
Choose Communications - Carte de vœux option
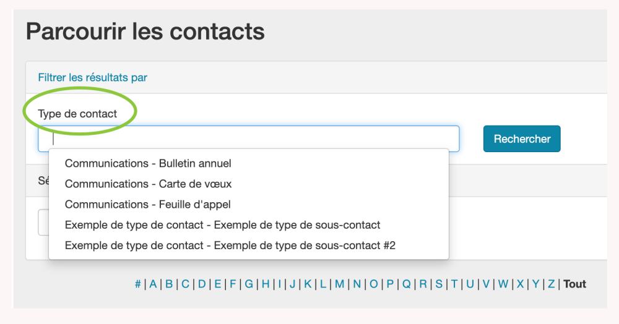pyautogui.click(x=149, y=184)
